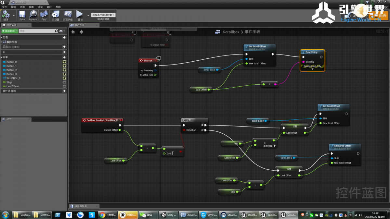Image resolution: width=390 pixels, height=219 pixels.
Task: Toggle the closed eye for the Step variable
Action: 64,82
